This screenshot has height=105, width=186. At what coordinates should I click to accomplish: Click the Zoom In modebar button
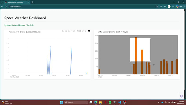[x=77, y=31]
